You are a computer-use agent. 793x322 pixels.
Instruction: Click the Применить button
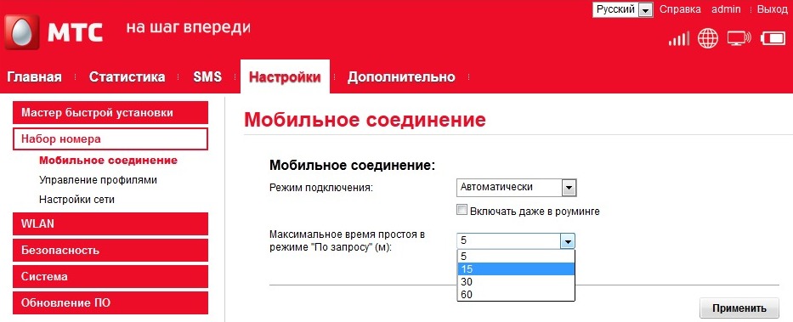pyautogui.click(x=739, y=308)
